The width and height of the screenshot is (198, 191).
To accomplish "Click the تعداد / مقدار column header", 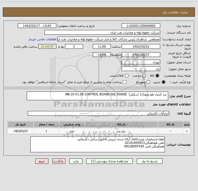I will tap(46, 124).
